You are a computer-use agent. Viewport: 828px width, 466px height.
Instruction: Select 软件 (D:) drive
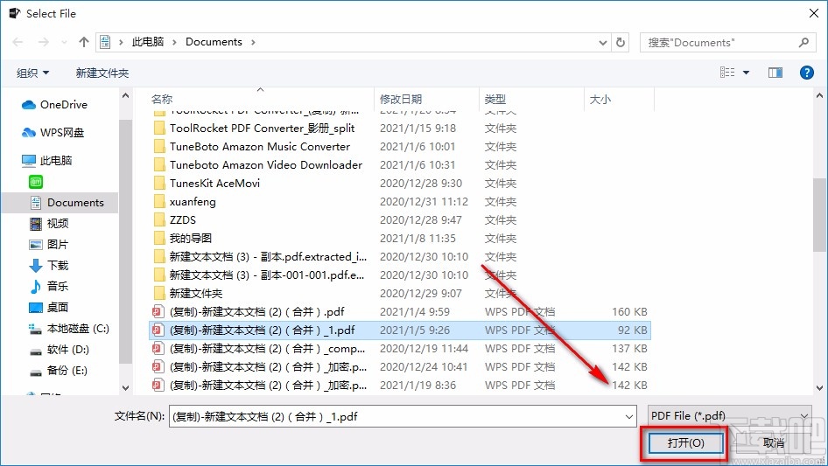click(60, 350)
